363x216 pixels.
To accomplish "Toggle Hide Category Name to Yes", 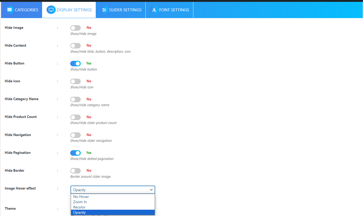I will pyautogui.click(x=75, y=99).
